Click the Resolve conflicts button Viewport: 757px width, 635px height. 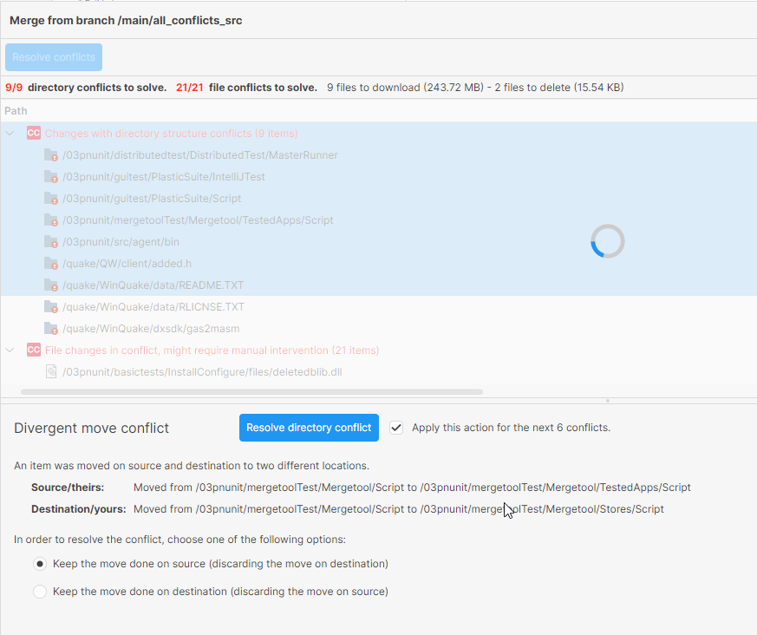pos(53,56)
